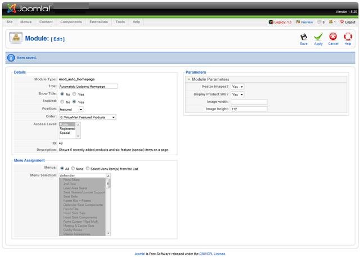360x257 pixels.
Task: Select 2nd Row in Menu Selection list
Action: point(82,184)
